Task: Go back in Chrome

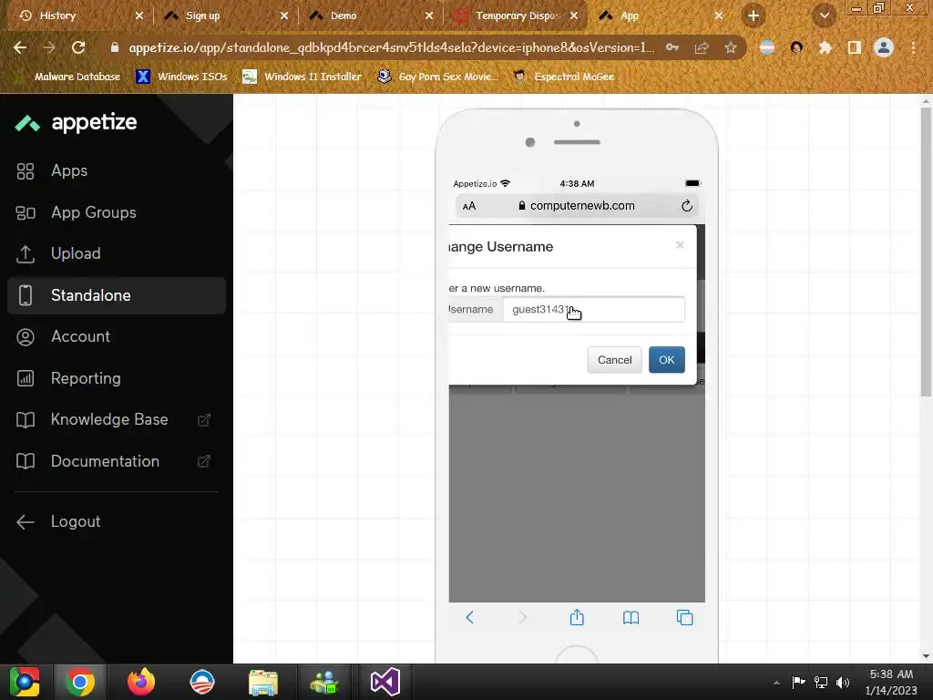Action: tap(20, 47)
